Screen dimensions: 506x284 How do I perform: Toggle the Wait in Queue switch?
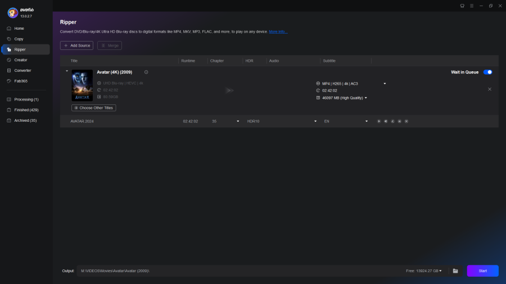487,72
